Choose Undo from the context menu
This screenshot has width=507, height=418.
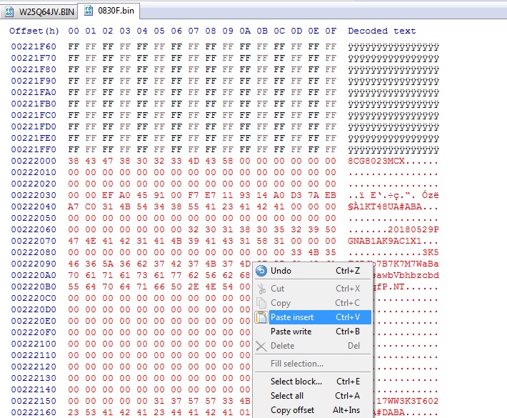[312, 271]
